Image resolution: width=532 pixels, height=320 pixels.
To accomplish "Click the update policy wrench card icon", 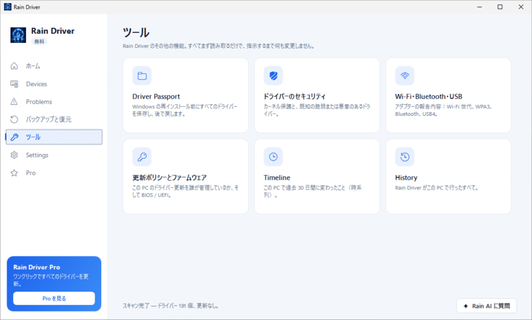I will (x=142, y=157).
